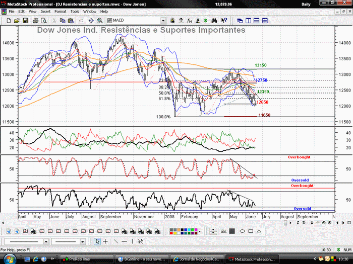The height and width of the screenshot is (264, 353).
Task: Step chart left with the black left arrow
Action: tap(337, 223)
